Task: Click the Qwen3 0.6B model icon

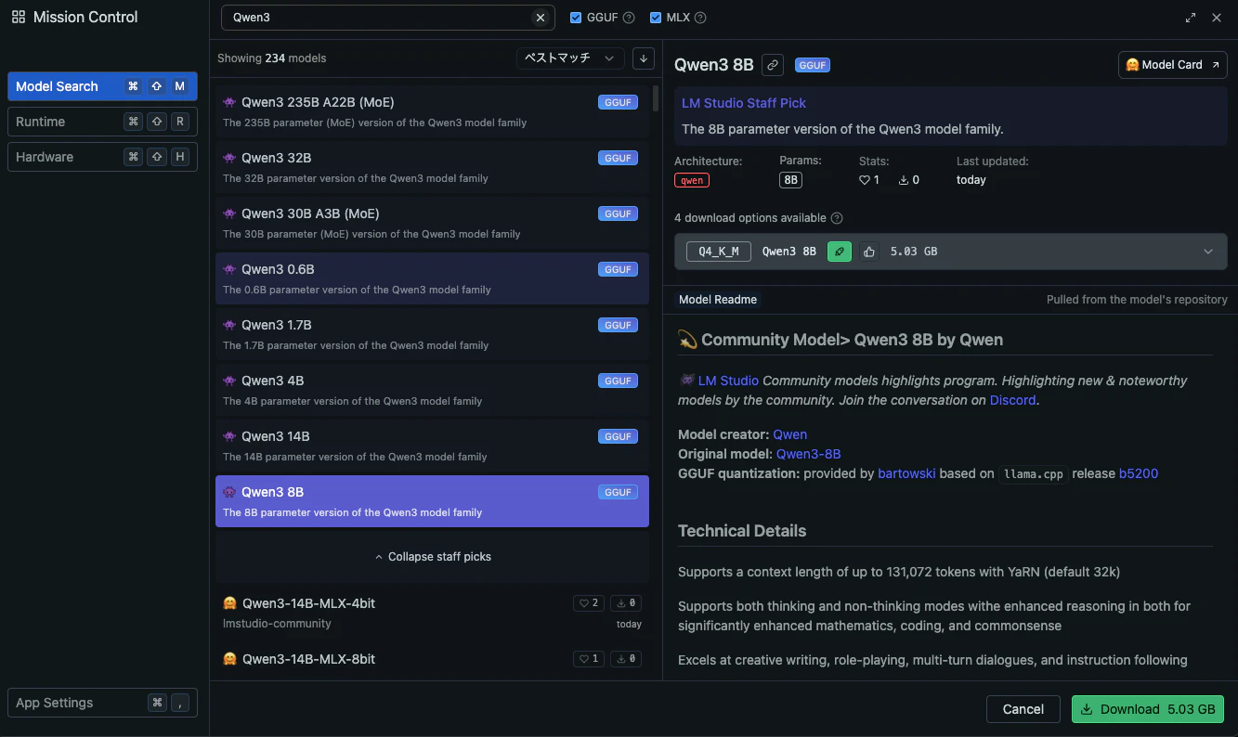Action: 229,269
